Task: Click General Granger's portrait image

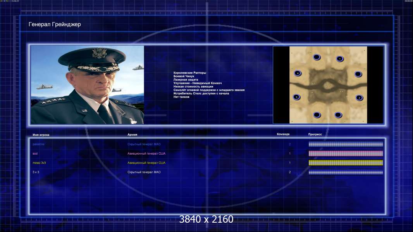Action: pos(88,85)
